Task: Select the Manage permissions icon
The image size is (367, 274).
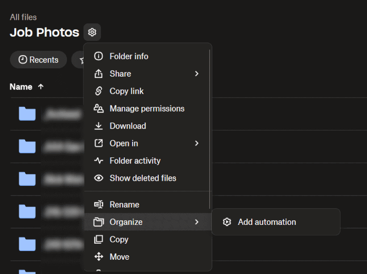Action: 98,108
